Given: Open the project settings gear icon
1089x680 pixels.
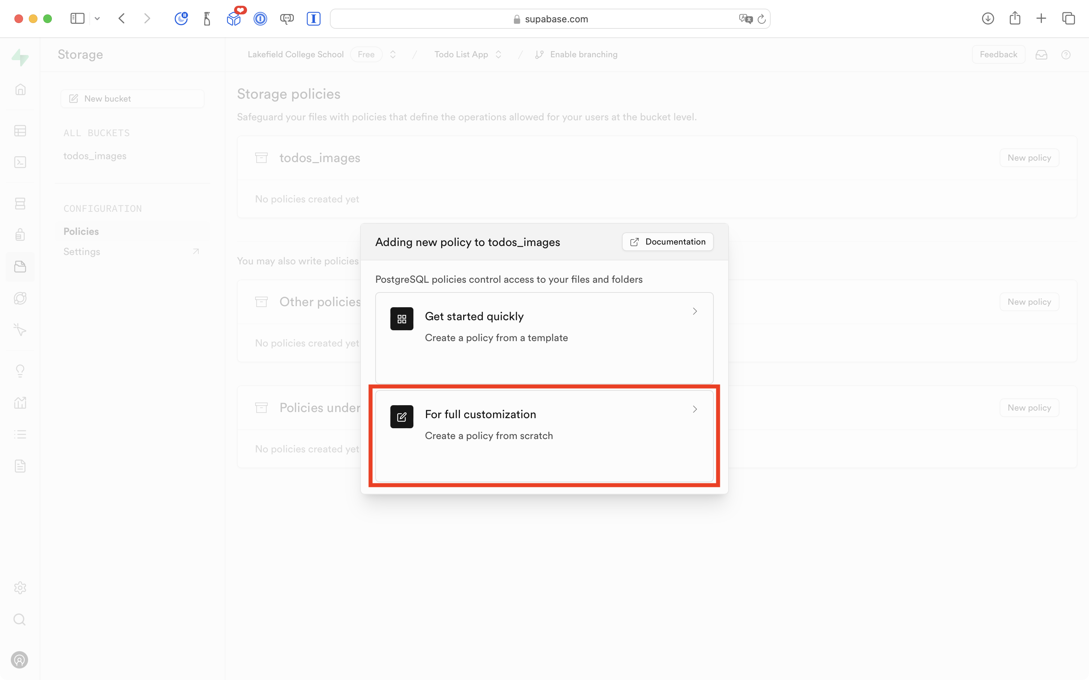Looking at the screenshot, I should coord(20,588).
